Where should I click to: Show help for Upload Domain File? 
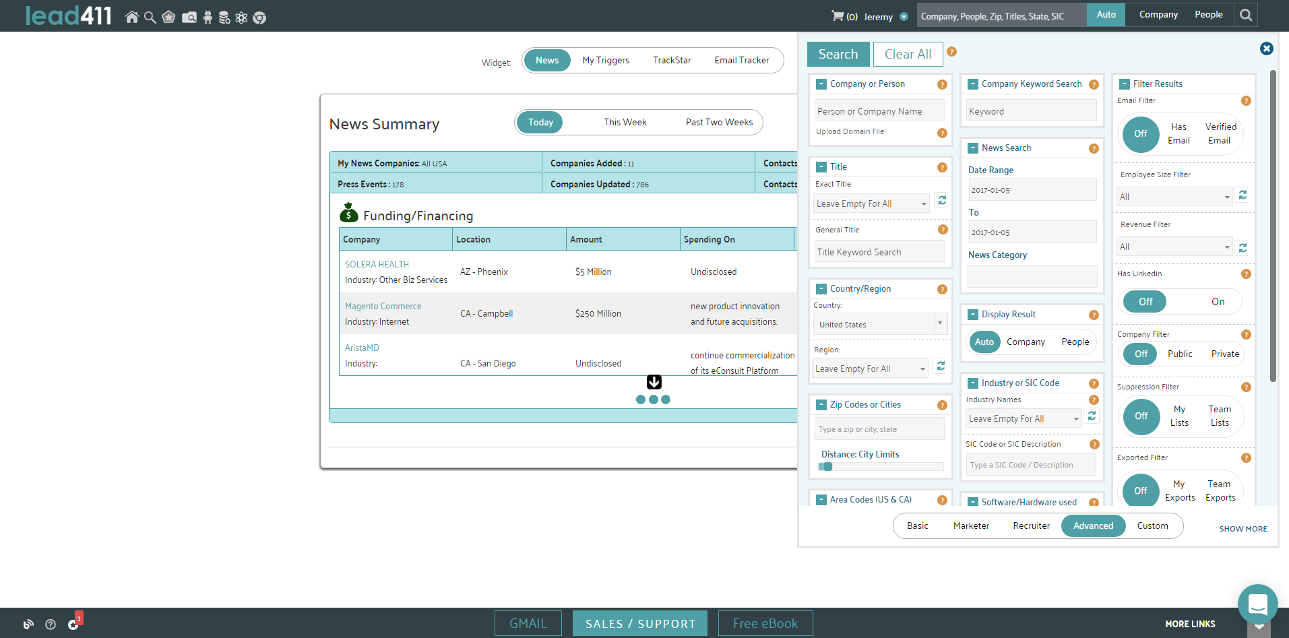[942, 133]
